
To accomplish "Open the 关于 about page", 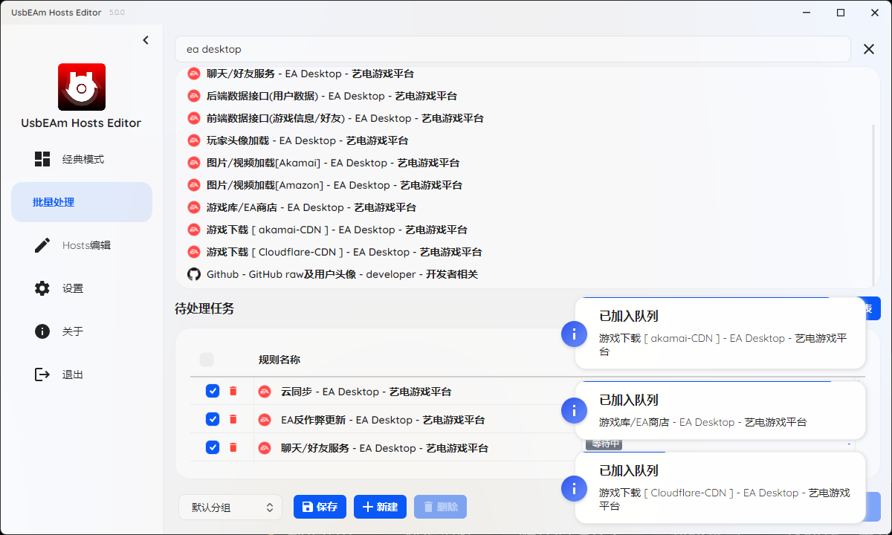I will pyautogui.click(x=71, y=331).
